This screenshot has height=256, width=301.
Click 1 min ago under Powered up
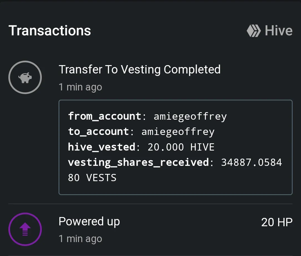click(x=80, y=239)
